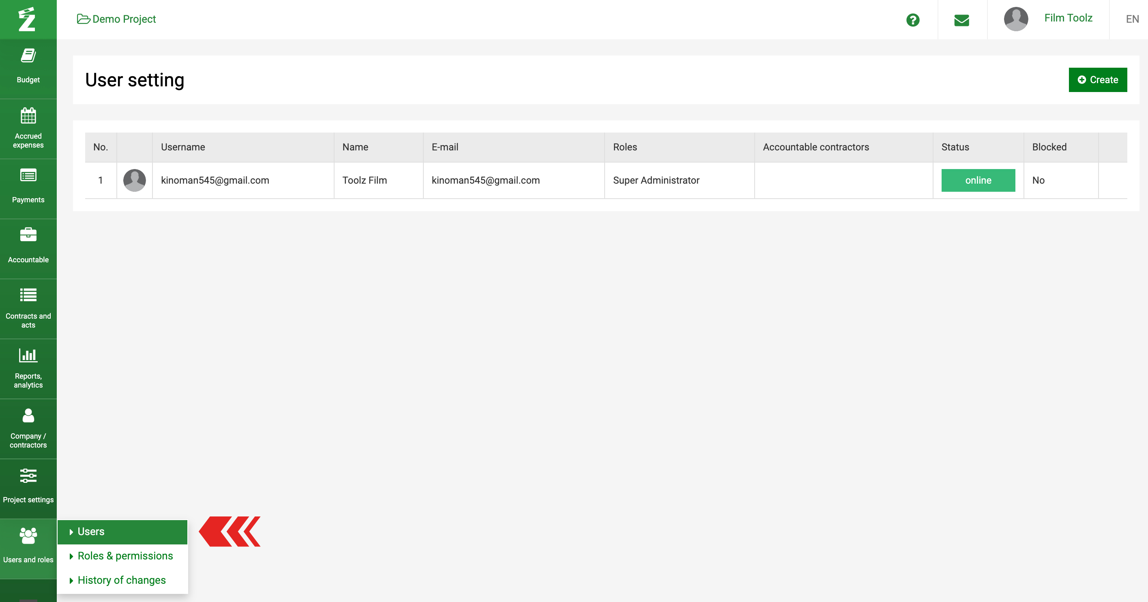The width and height of the screenshot is (1148, 602).
Task: Select Users submenu item
Action: click(x=122, y=531)
